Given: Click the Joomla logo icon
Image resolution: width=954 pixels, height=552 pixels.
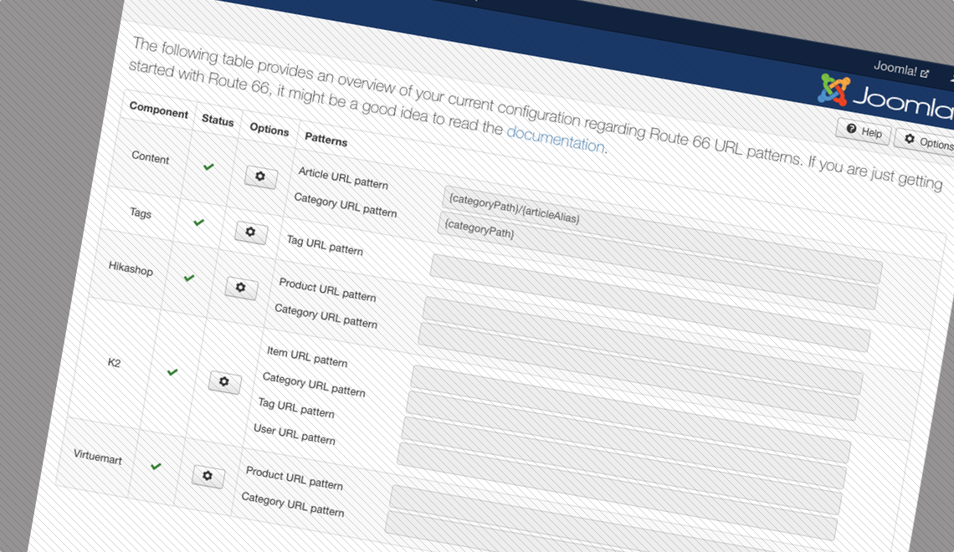Looking at the screenshot, I should pos(833,89).
